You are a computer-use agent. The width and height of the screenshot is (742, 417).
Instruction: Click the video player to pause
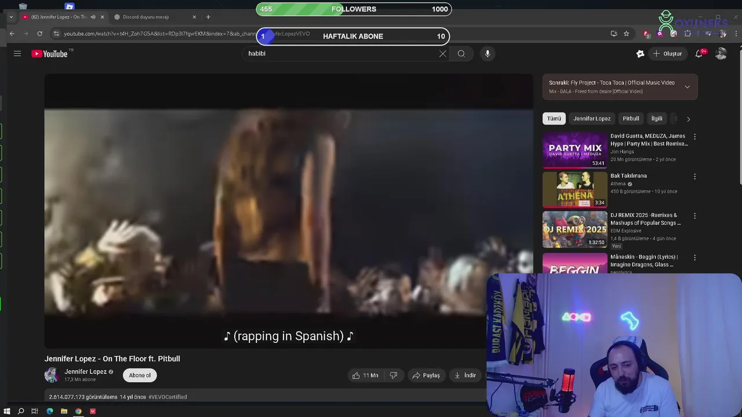tap(289, 211)
